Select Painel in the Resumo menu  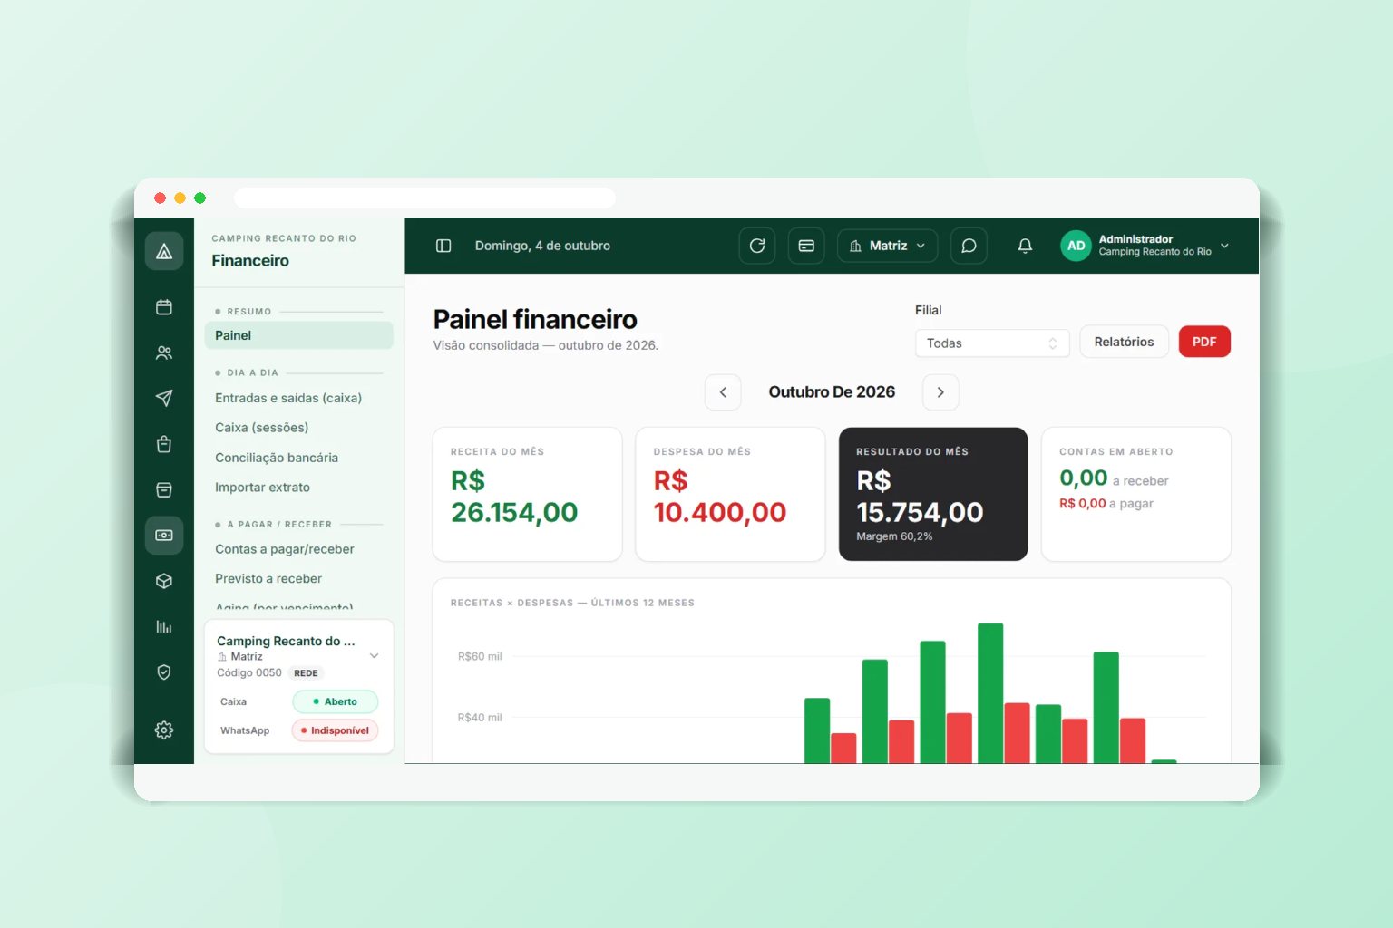298,335
